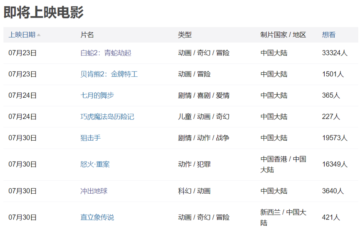Open movie 冲出地球
Image resolution: width=361 pixels, height=230 pixels.
click(94, 191)
